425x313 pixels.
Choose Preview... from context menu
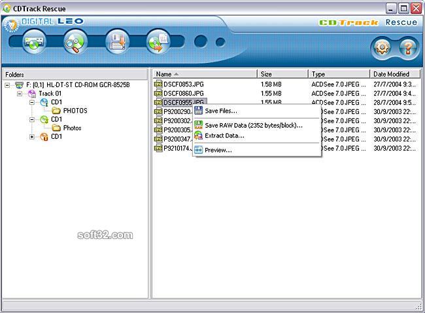click(257, 150)
